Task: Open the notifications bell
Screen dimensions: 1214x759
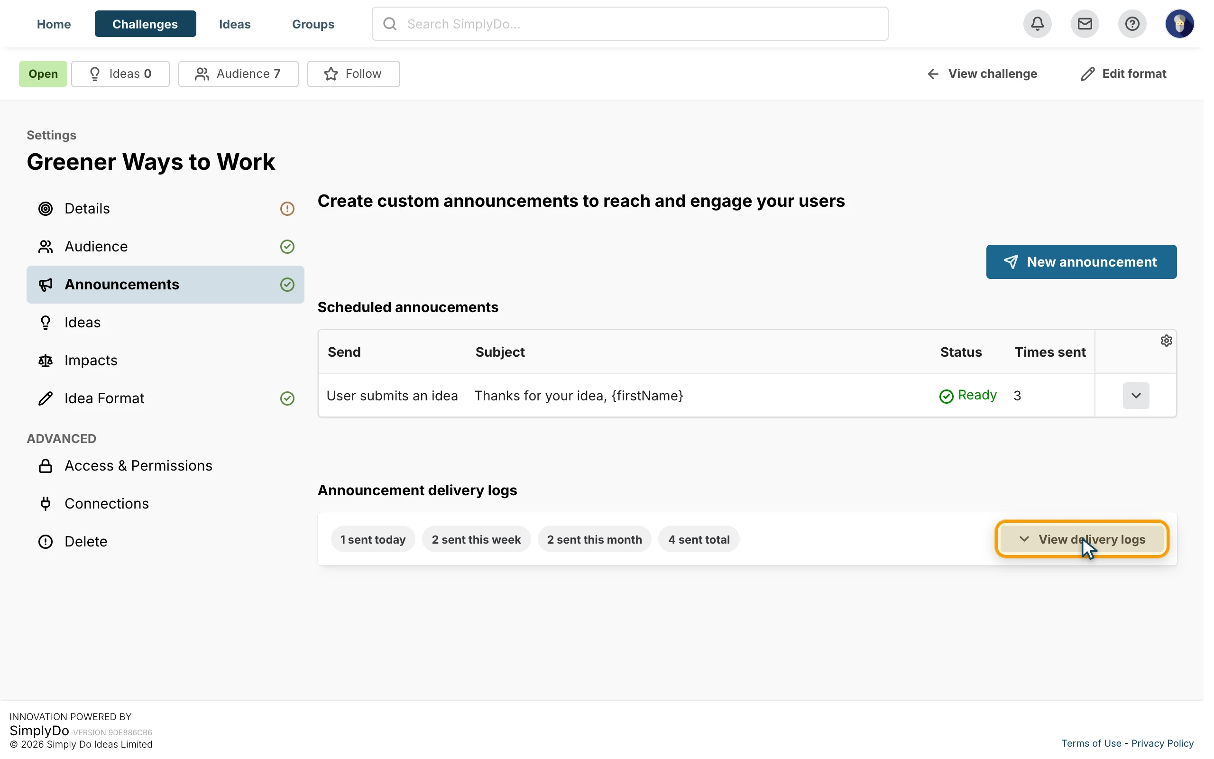Action: coord(1037,24)
